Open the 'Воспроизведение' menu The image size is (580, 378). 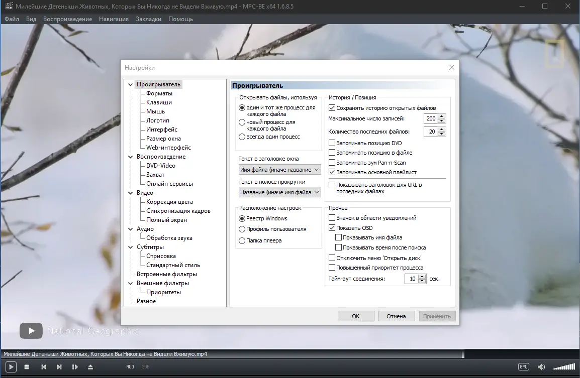(67, 19)
